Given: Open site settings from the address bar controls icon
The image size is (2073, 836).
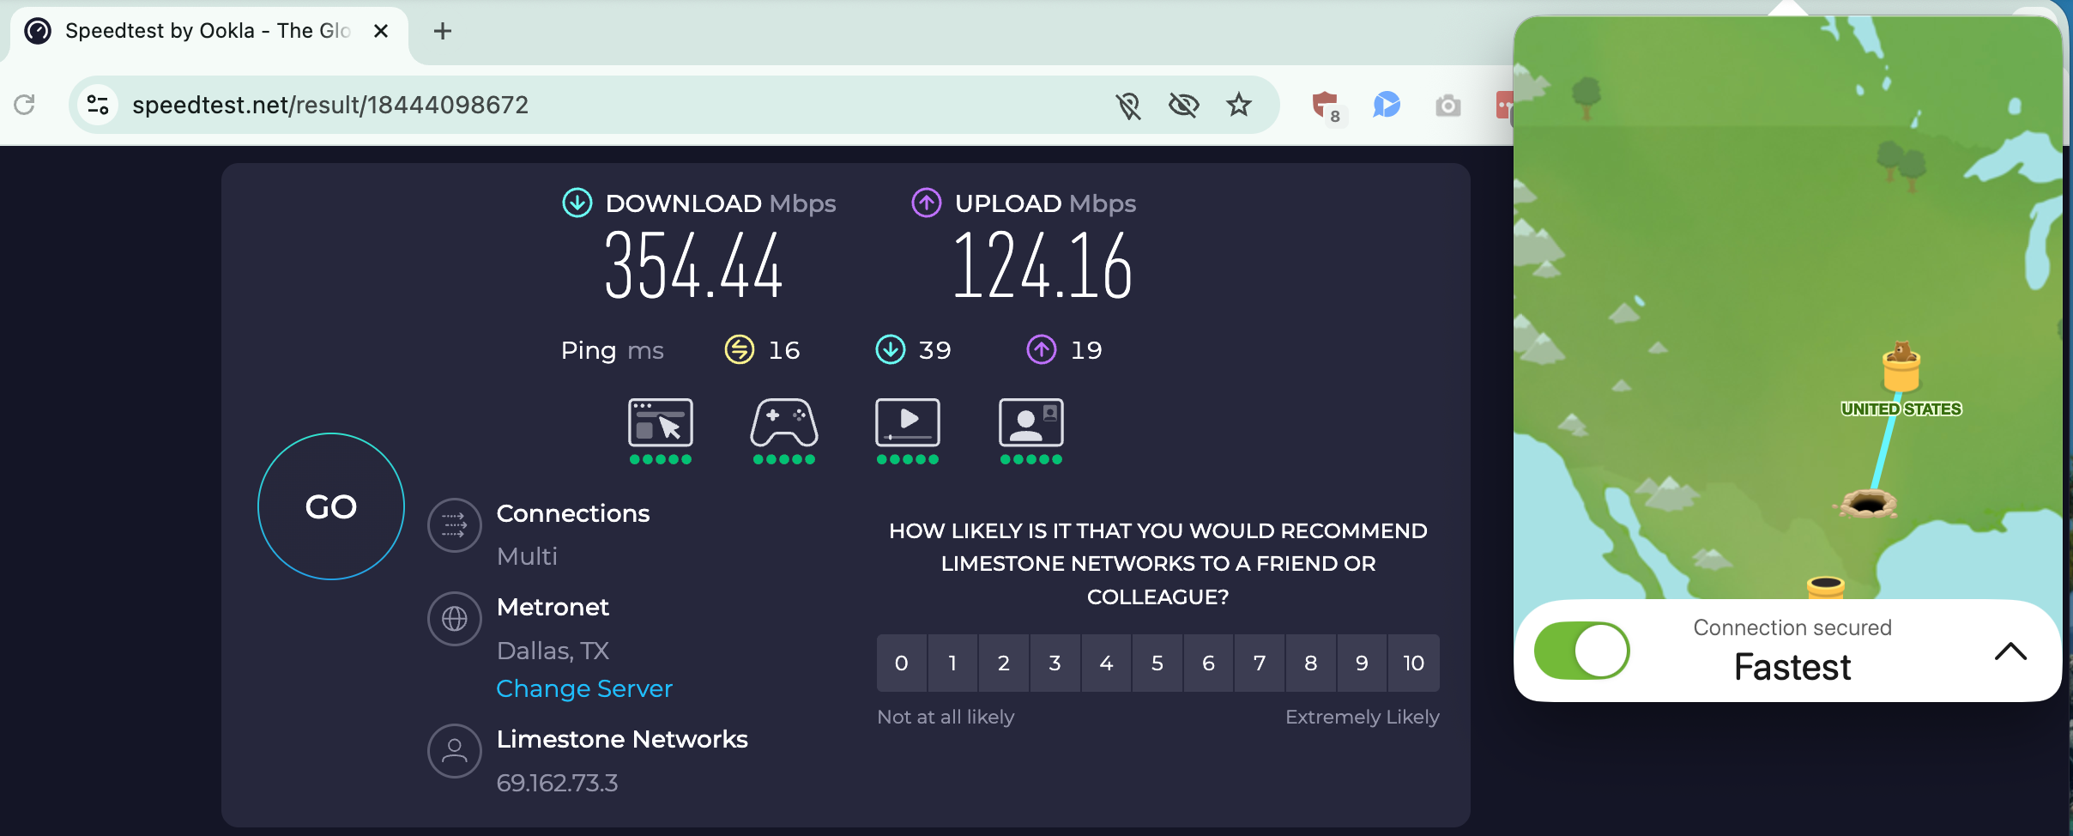Looking at the screenshot, I should point(97,104).
